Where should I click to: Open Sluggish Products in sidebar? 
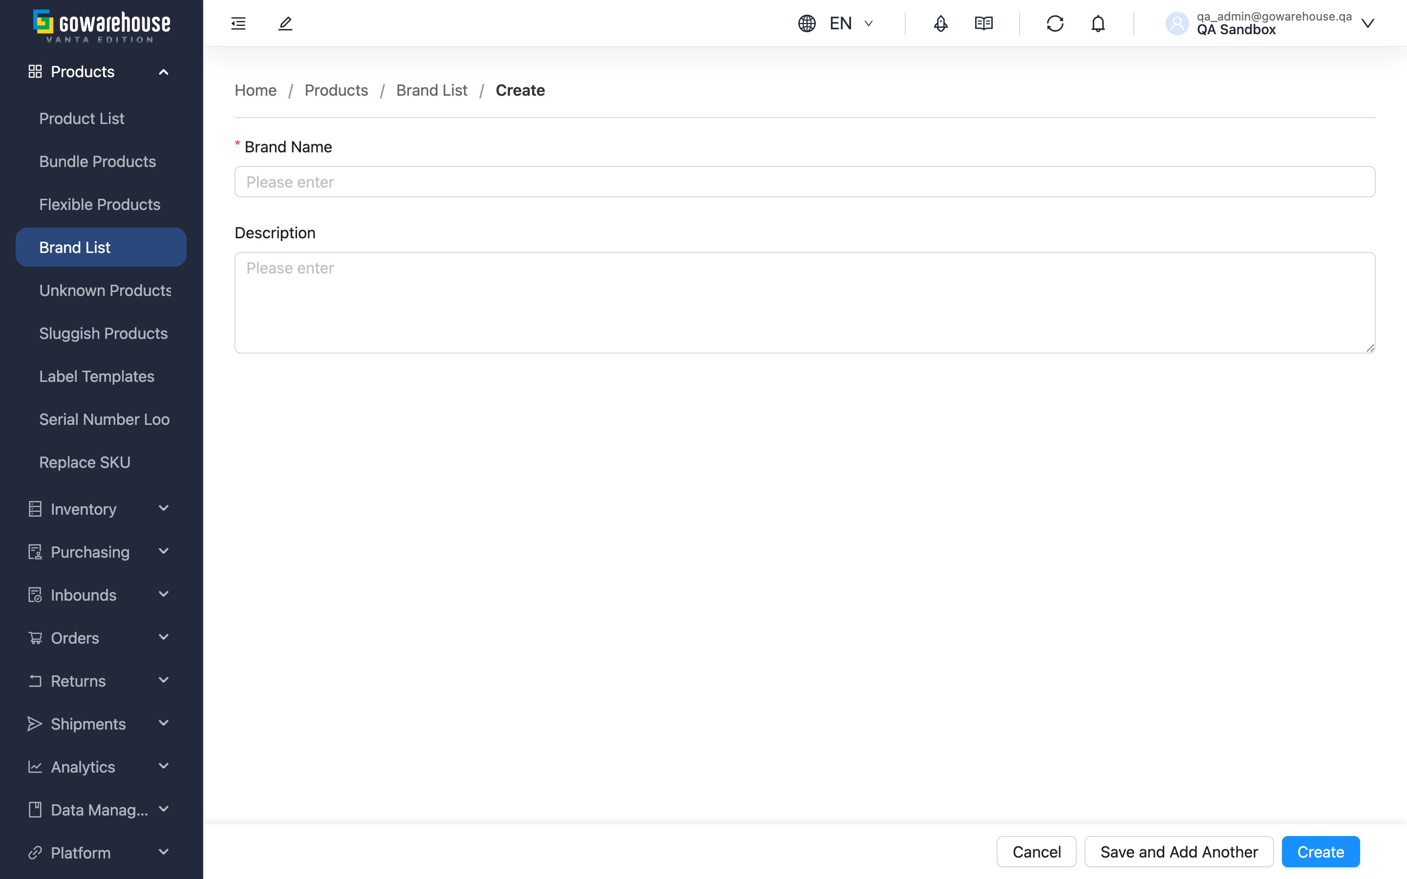[x=101, y=333]
